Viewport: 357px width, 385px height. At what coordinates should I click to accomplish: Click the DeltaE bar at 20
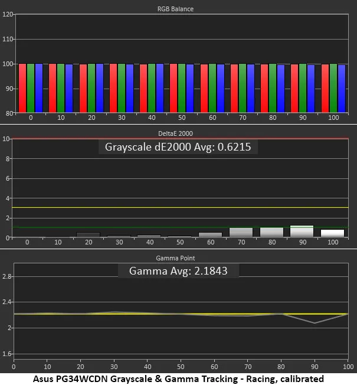click(x=84, y=234)
